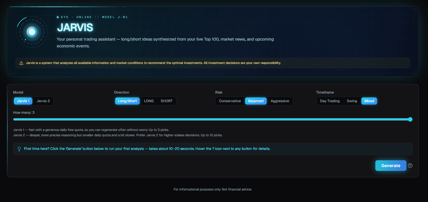Run analysis with the Generate button
The image size is (428, 202).
pos(391,166)
